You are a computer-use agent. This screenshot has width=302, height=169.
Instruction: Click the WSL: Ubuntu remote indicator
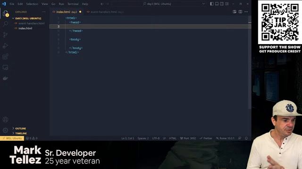[12, 138]
